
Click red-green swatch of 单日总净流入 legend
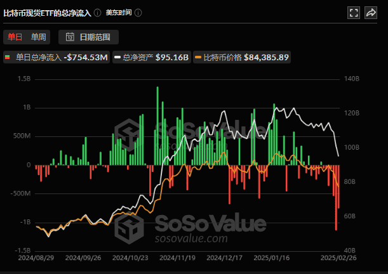click(8, 58)
